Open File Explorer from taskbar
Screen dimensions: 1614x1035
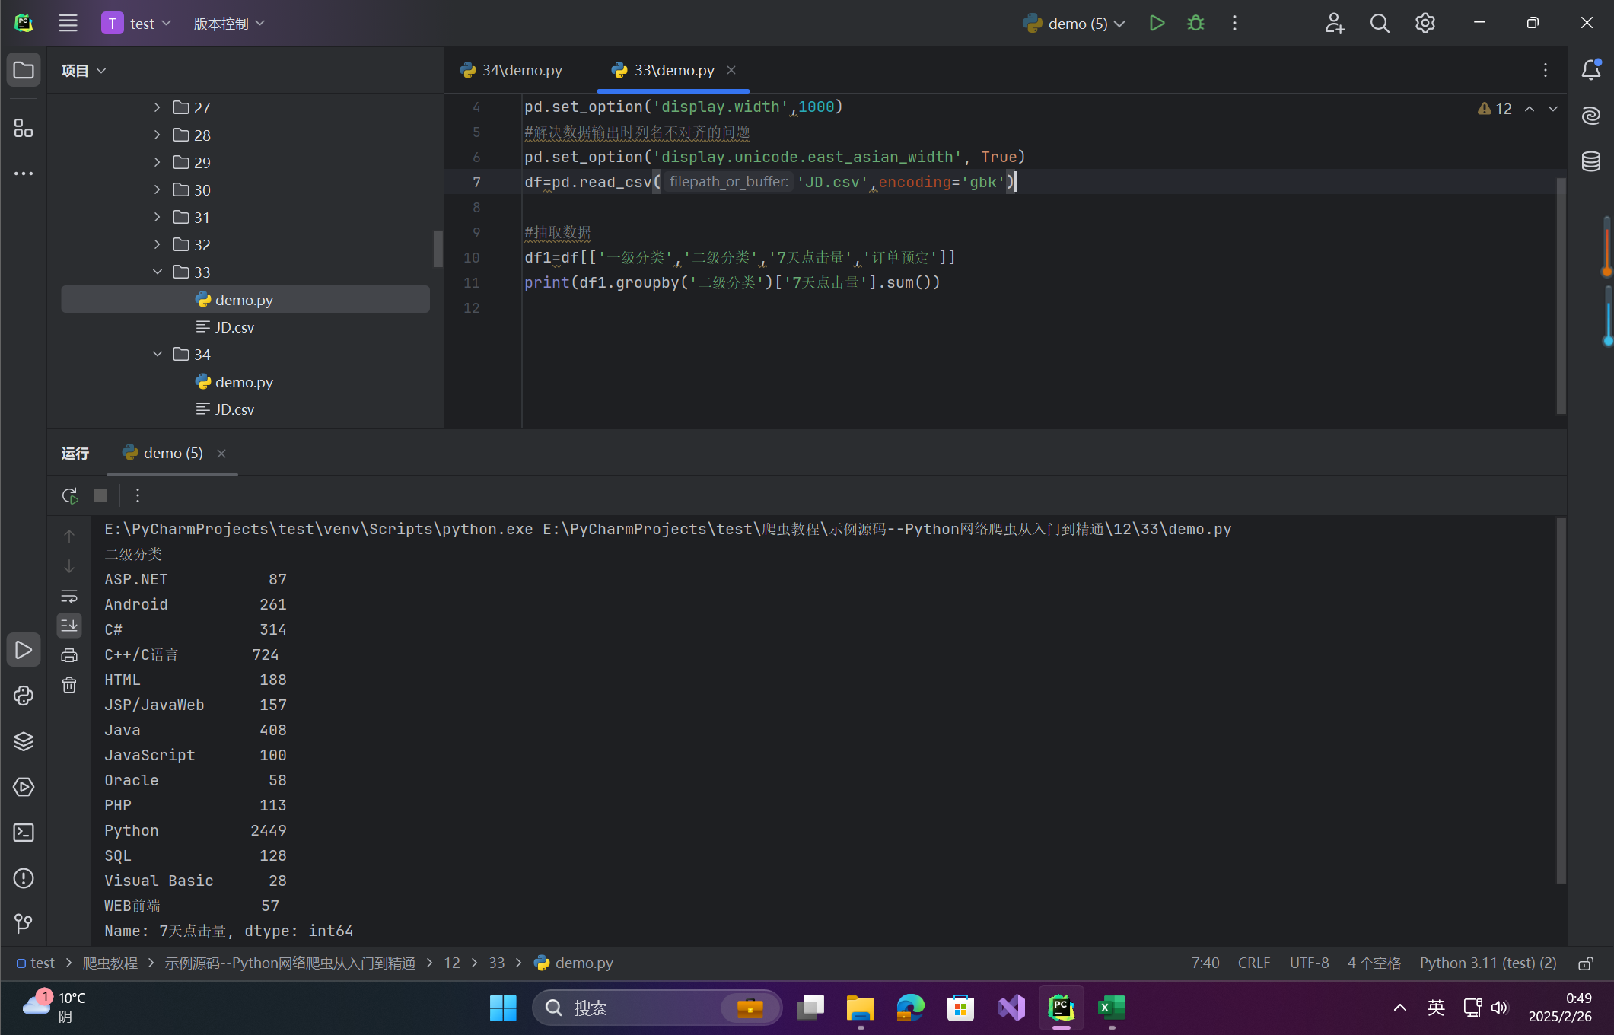(x=861, y=1008)
